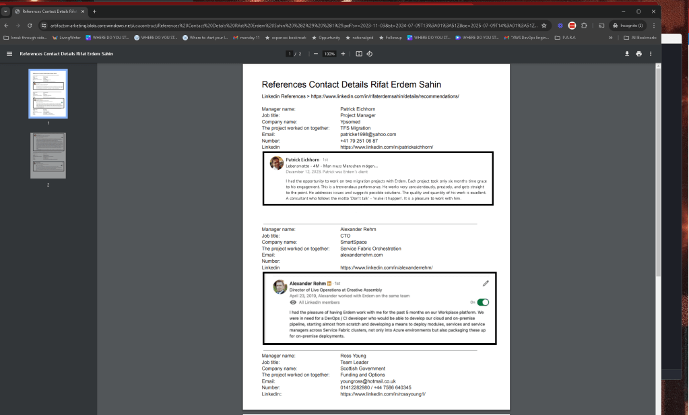
Task: Click the Scottish Government company name
Action: [362, 369]
